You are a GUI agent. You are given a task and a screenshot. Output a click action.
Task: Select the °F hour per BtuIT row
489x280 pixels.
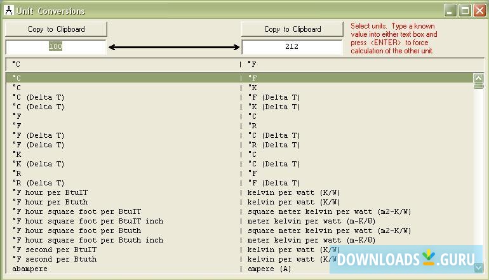[239, 192]
